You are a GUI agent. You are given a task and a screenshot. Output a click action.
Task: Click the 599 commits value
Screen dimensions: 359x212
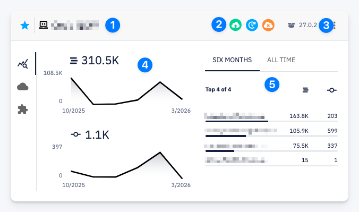point(332,131)
